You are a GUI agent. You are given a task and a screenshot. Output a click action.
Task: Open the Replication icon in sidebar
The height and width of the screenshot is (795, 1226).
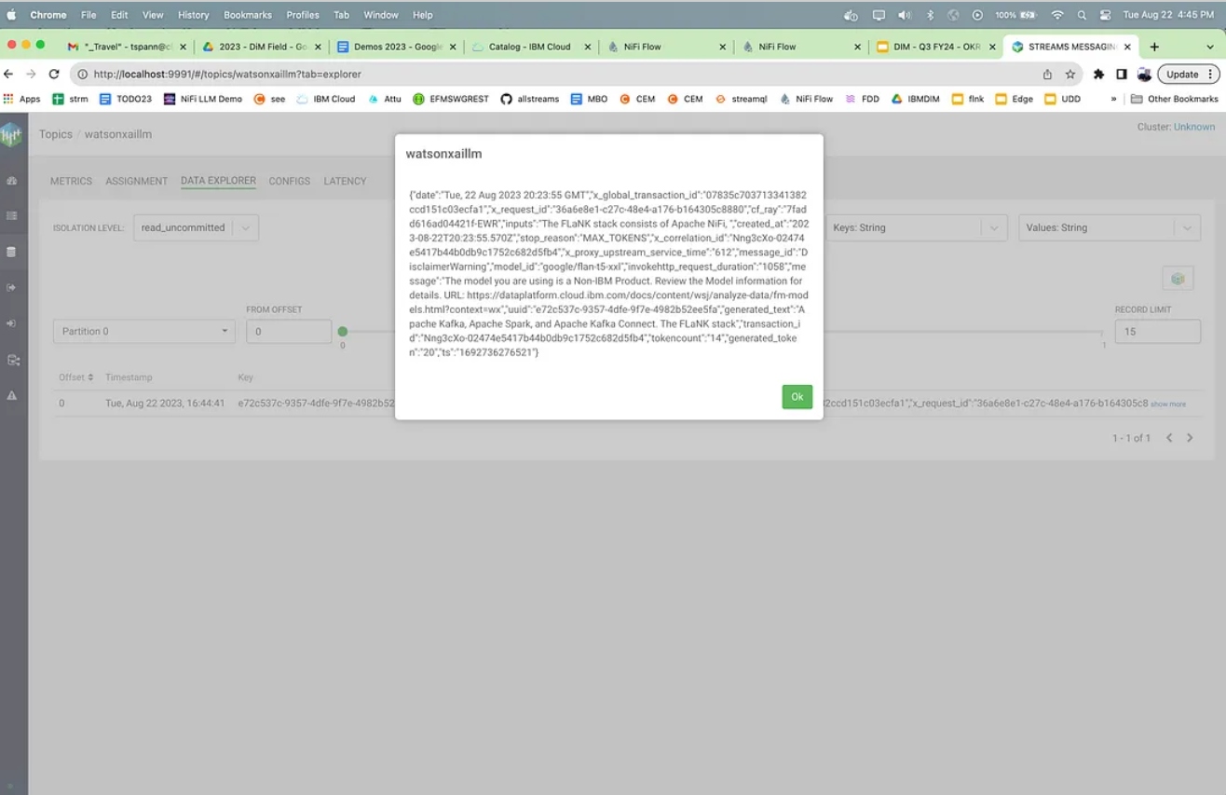pyautogui.click(x=12, y=360)
